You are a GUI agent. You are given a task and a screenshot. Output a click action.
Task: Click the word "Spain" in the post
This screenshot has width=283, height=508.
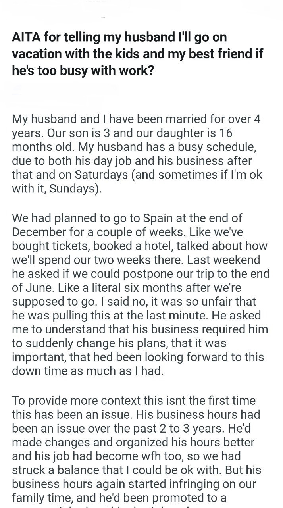(x=159, y=218)
